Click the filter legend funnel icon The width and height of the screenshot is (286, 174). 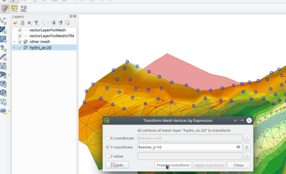[37, 23]
